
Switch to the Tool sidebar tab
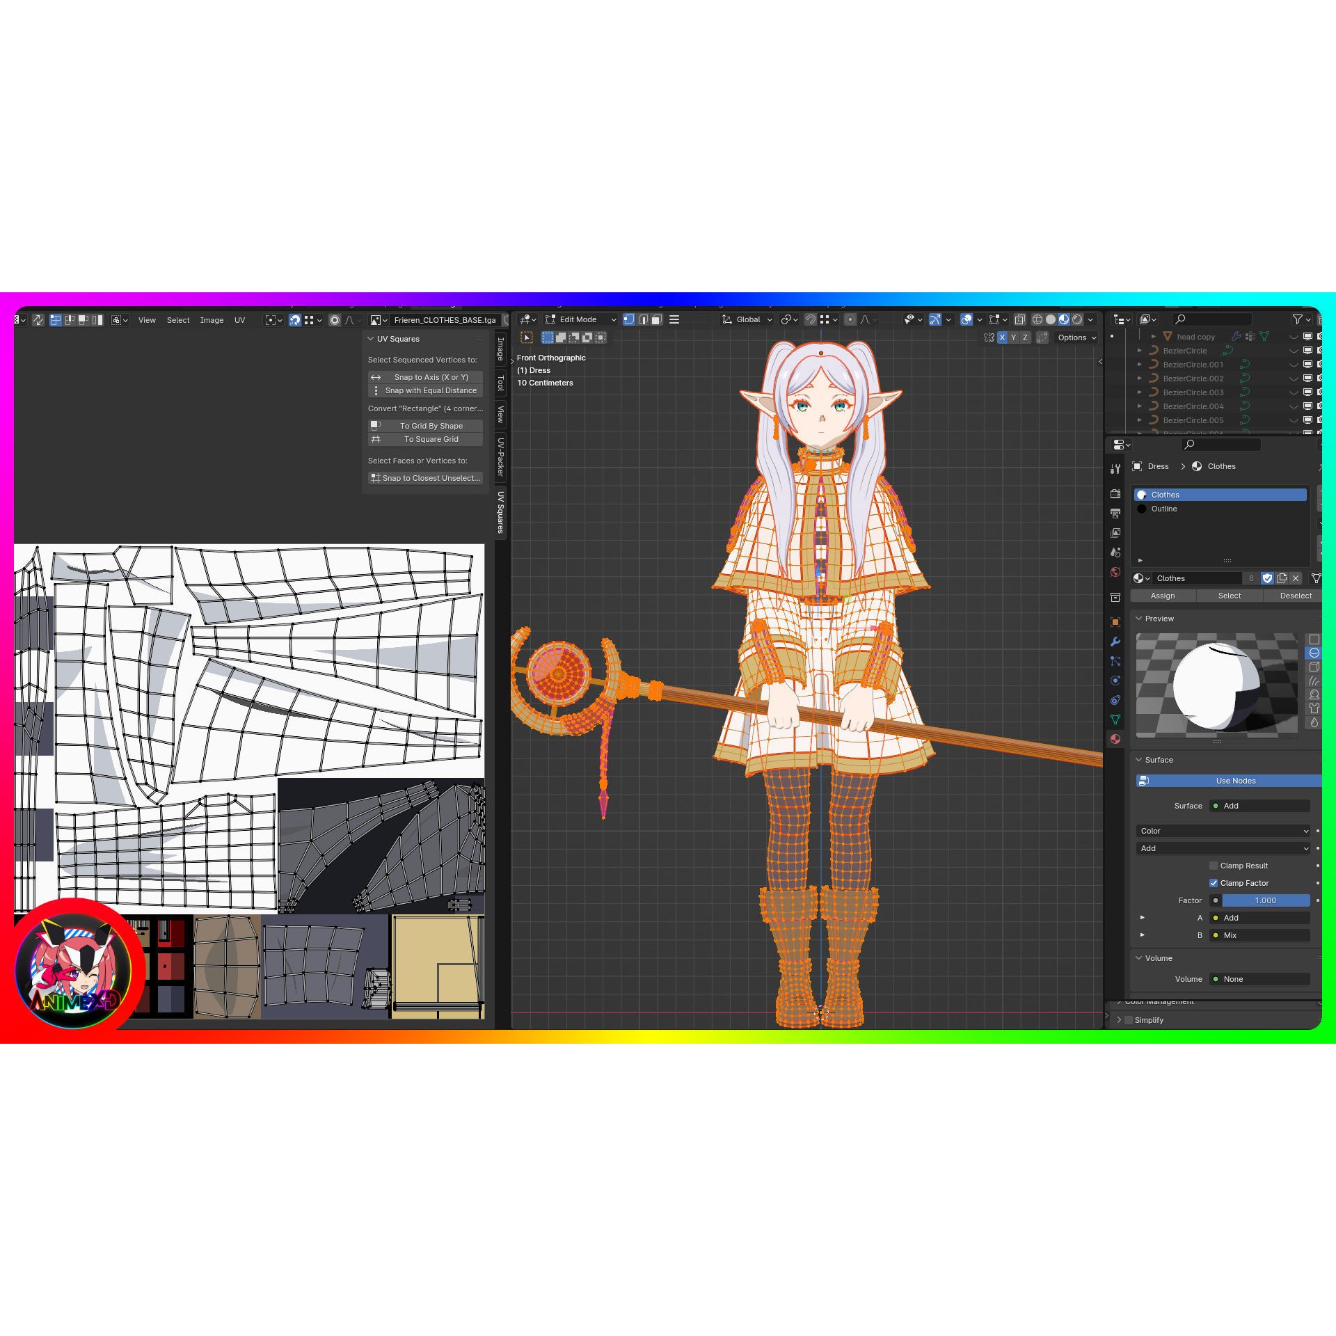pyautogui.click(x=500, y=383)
